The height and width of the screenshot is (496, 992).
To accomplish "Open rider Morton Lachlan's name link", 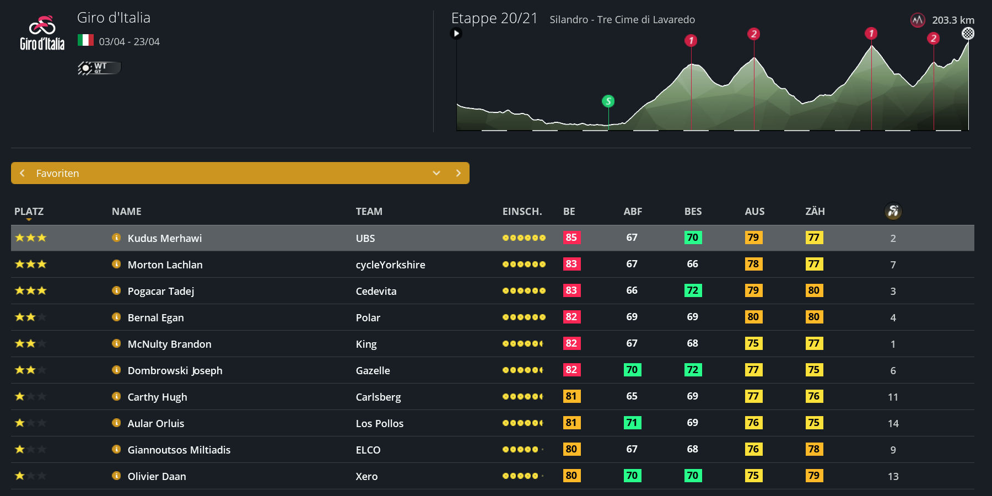I will (165, 265).
